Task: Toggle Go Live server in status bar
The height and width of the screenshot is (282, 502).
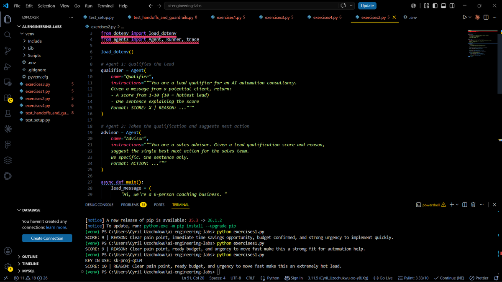Action: pos(383,278)
